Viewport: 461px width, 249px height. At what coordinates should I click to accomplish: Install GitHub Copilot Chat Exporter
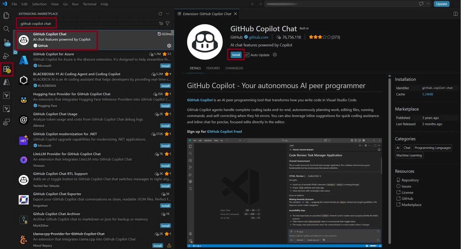[x=165, y=206]
